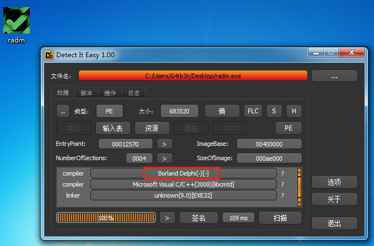Expand the arrow next to NumberOfSections value
This screenshot has height=246, width=374.
164,158
